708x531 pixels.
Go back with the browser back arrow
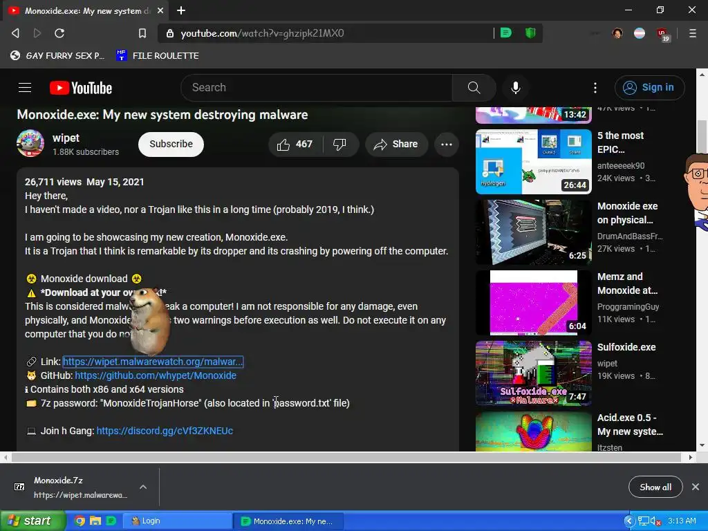pos(15,33)
